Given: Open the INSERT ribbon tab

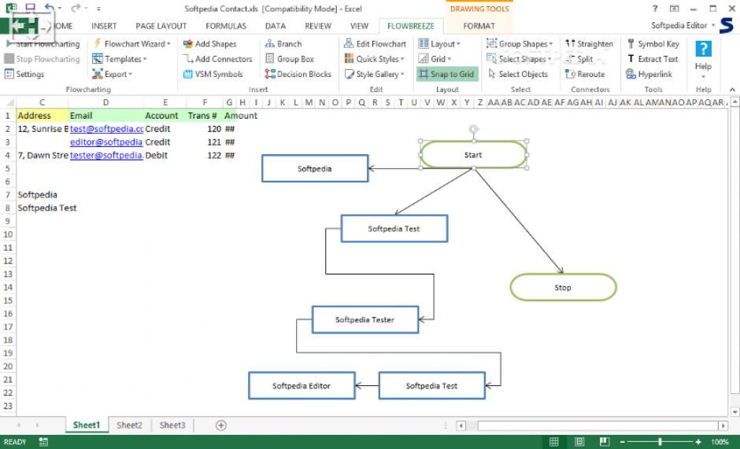Looking at the screenshot, I should click(x=104, y=26).
